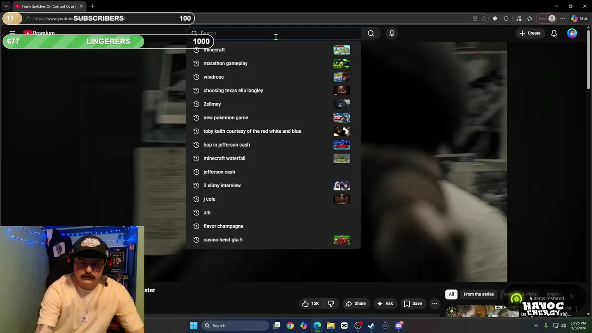
Task: Click the Ask button under video
Action: click(384, 303)
